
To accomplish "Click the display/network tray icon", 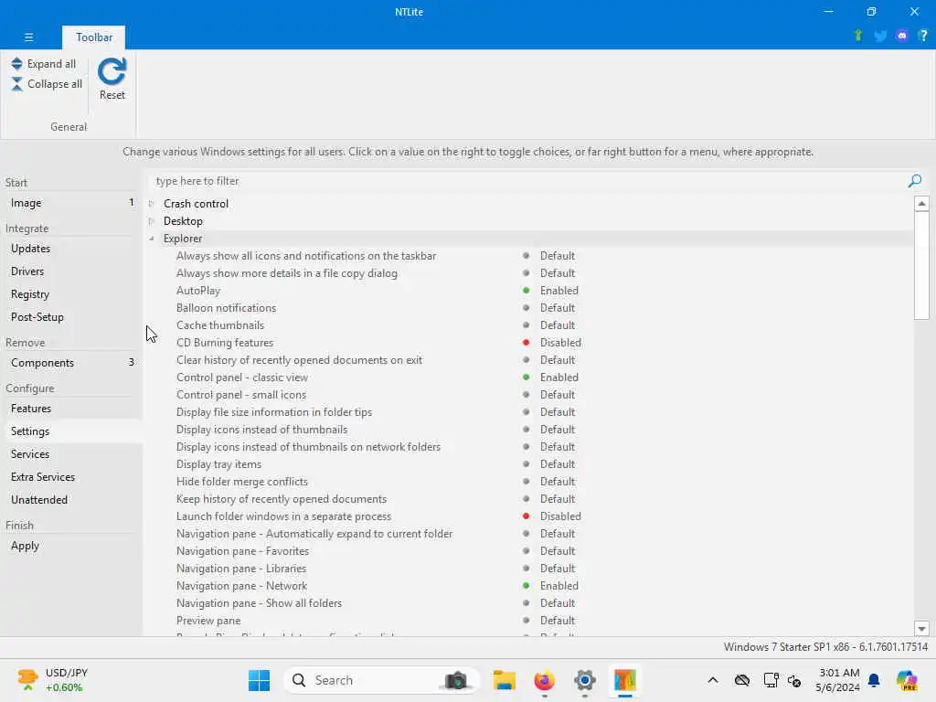I will pyautogui.click(x=771, y=680).
